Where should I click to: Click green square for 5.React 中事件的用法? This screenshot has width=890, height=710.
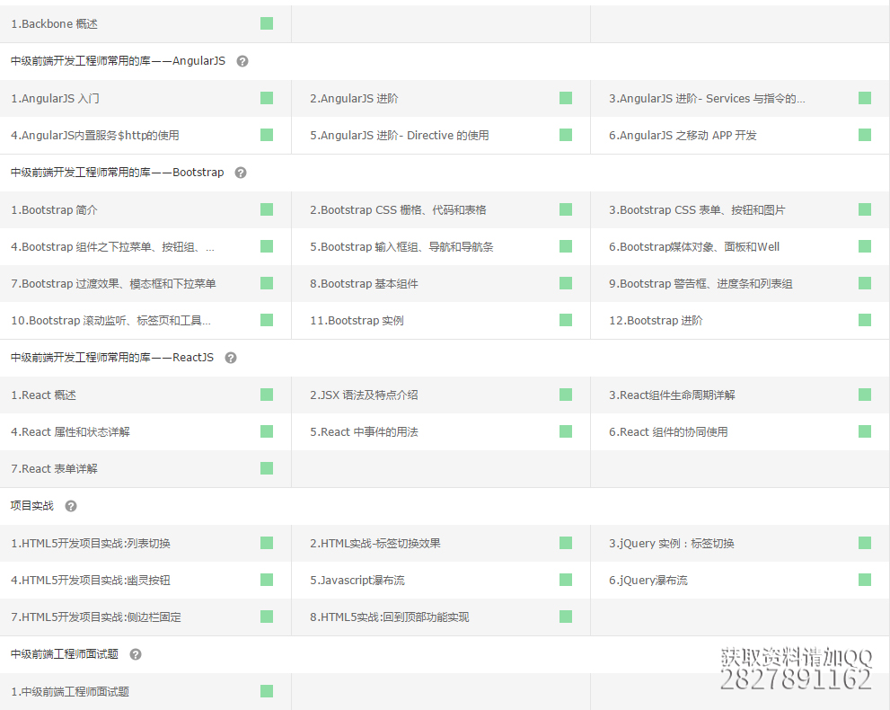[565, 431]
